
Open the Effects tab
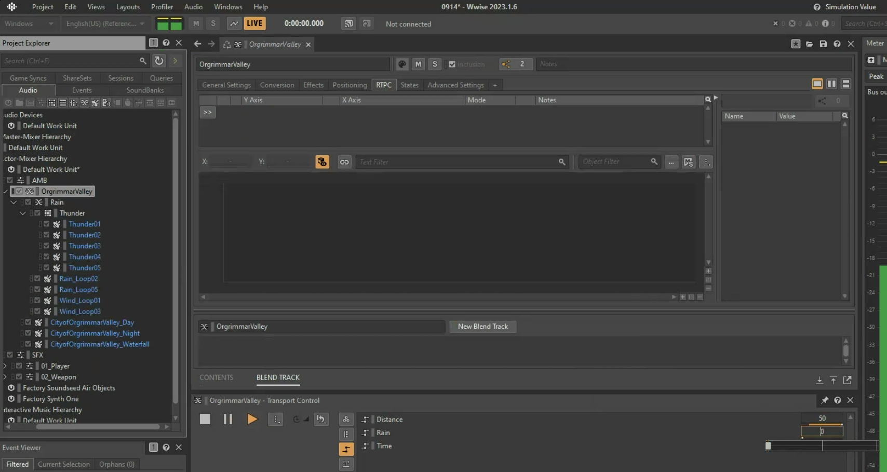[313, 85]
